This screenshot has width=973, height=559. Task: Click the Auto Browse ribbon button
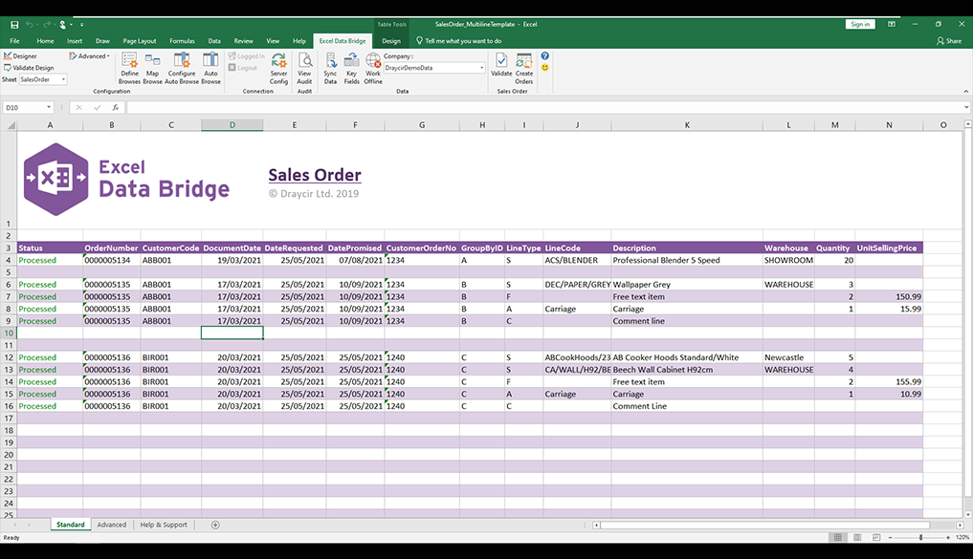[211, 68]
